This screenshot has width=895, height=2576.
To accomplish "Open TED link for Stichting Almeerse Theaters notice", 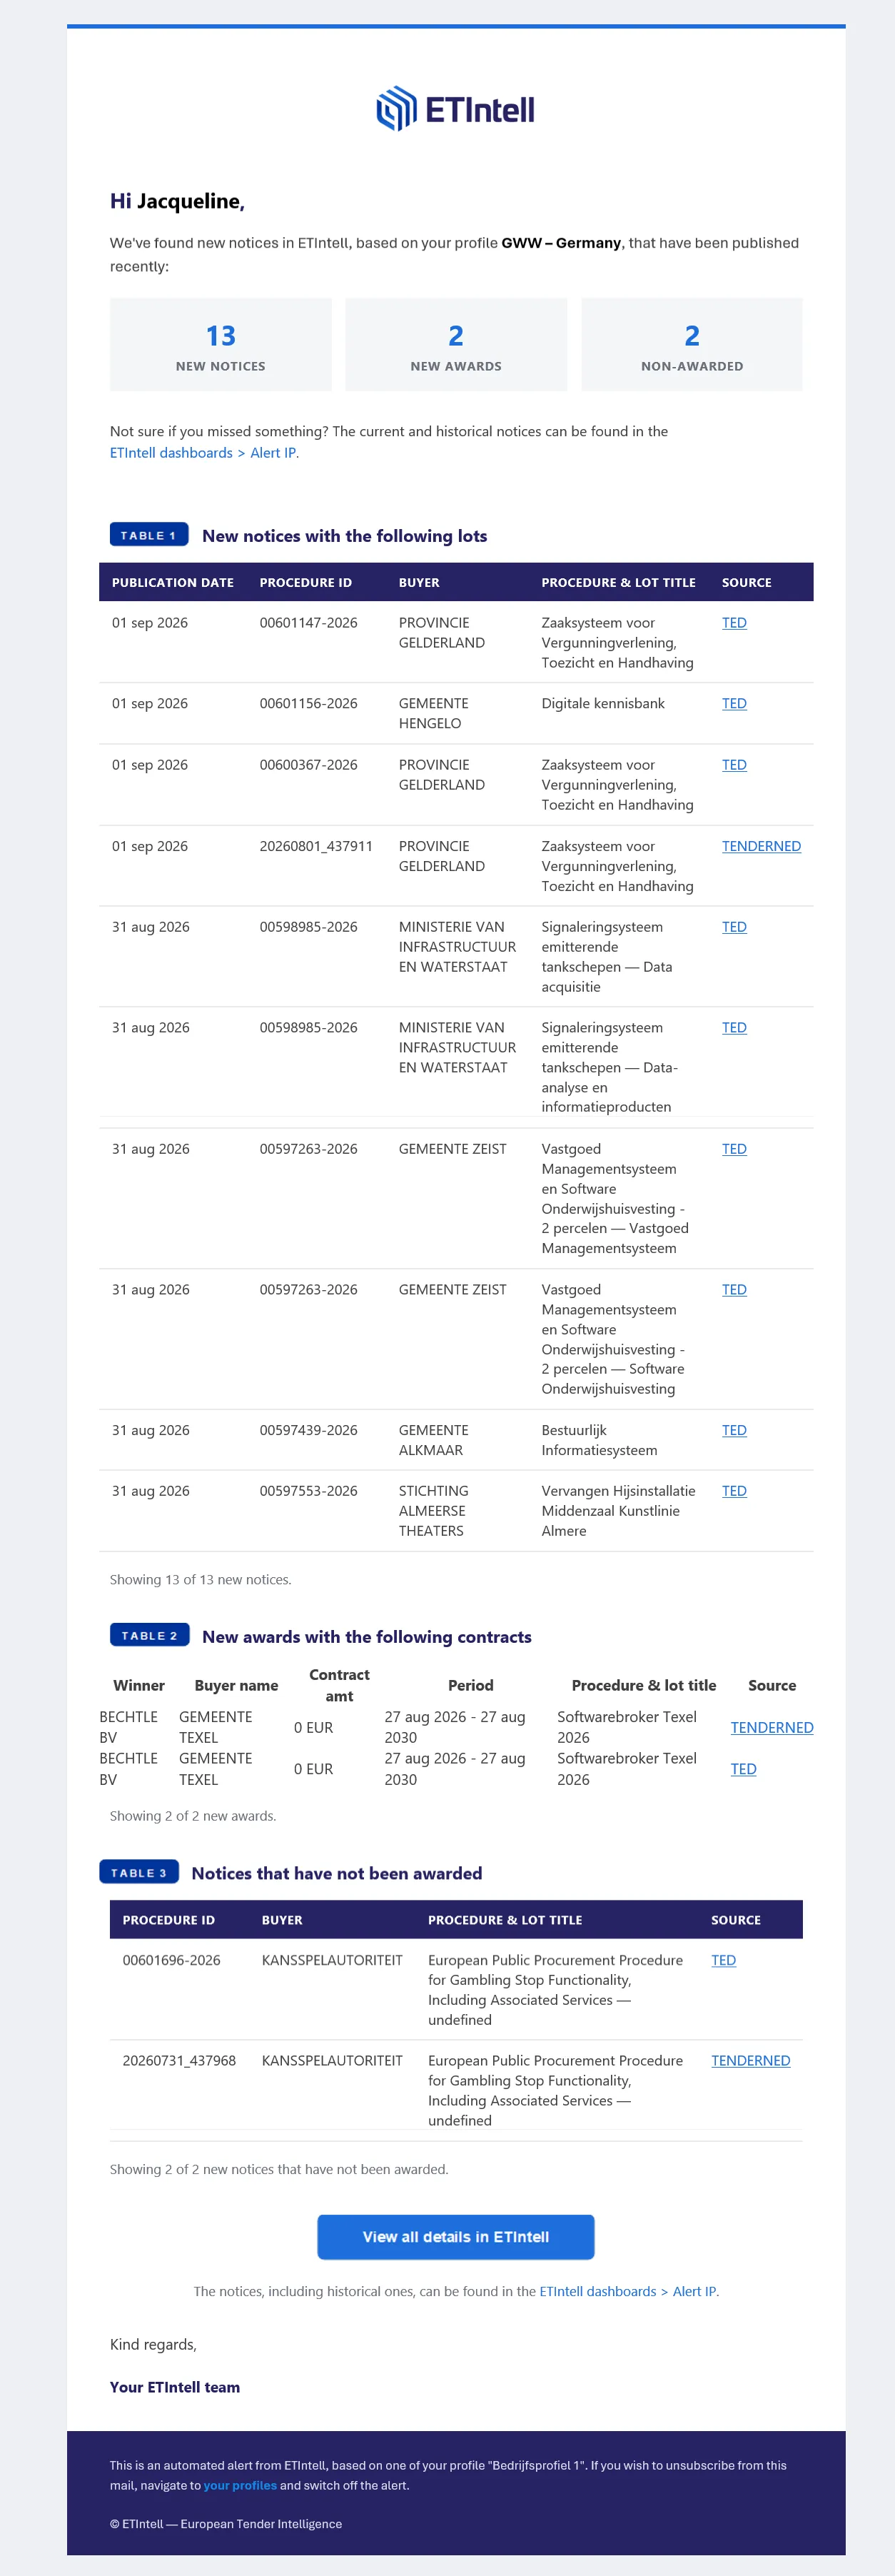I will click(x=734, y=1491).
